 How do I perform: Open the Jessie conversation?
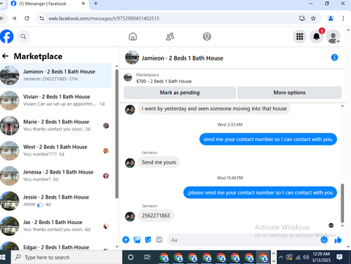point(55,201)
